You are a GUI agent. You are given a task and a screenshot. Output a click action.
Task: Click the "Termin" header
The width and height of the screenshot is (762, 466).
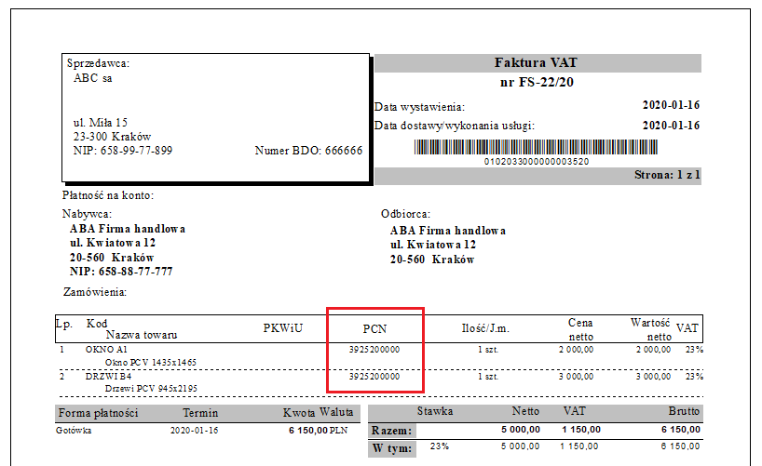coord(200,413)
